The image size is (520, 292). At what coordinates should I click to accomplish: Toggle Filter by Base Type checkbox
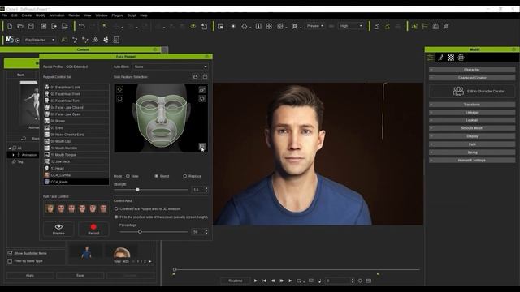pyautogui.click(x=10, y=261)
